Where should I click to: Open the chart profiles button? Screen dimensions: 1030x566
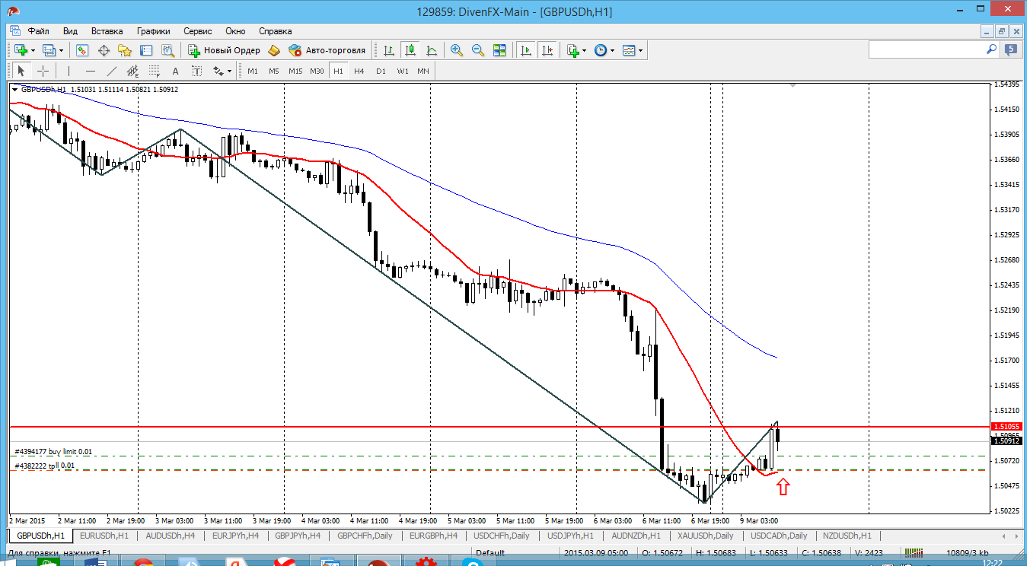click(49, 50)
